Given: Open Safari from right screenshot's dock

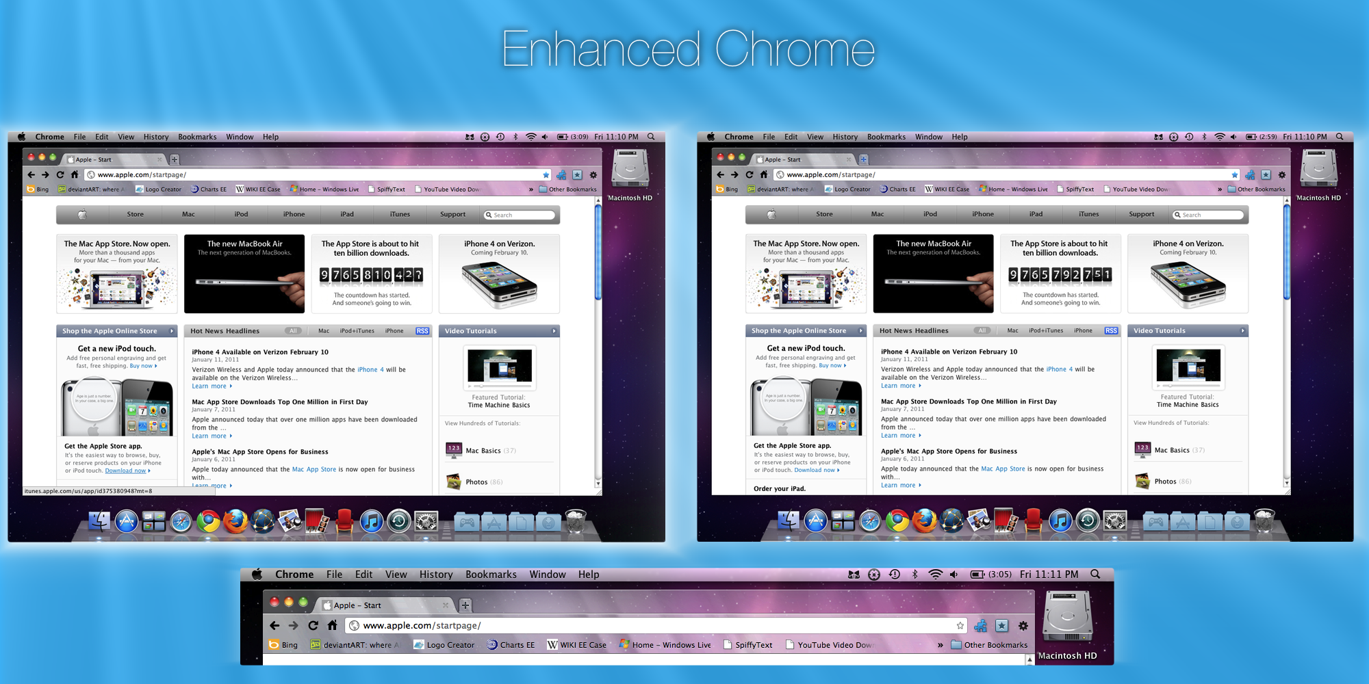Looking at the screenshot, I should point(870,521).
